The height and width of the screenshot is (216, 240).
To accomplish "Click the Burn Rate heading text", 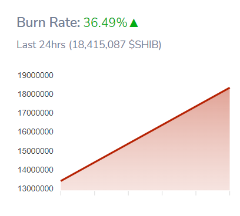I will click(x=48, y=22).
